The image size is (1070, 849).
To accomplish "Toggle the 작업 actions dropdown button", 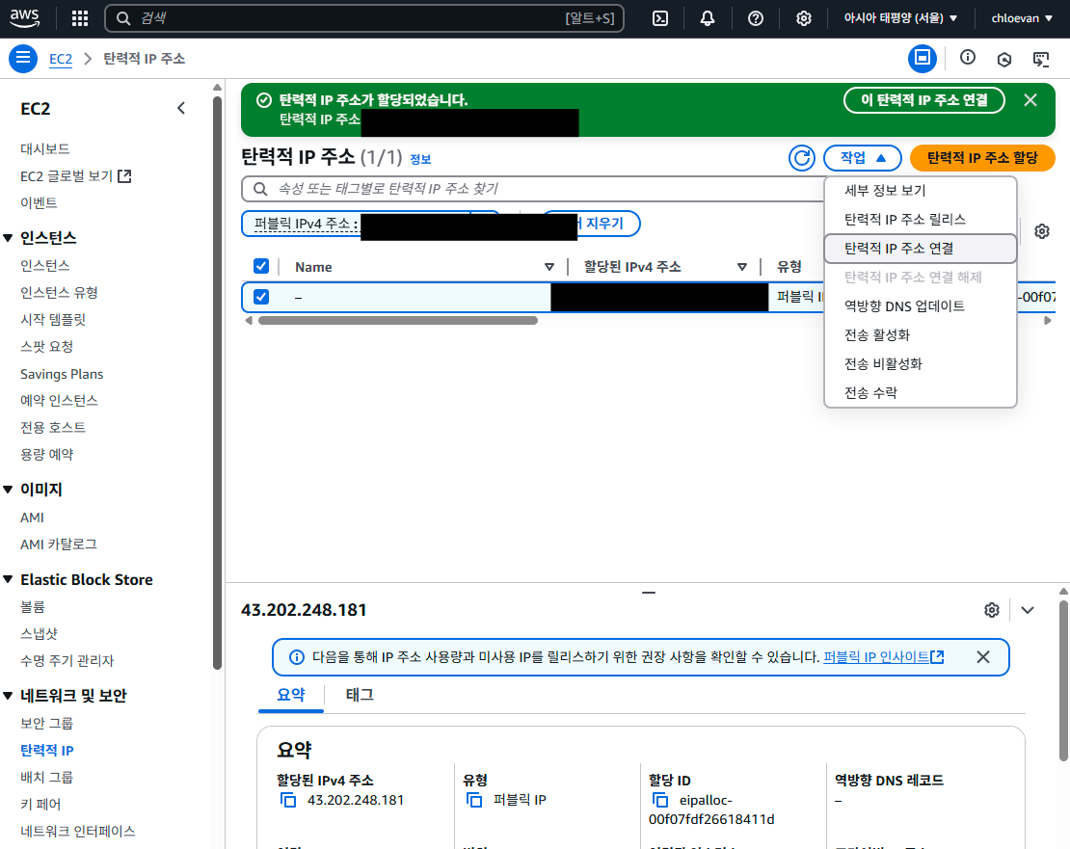I will [863, 158].
